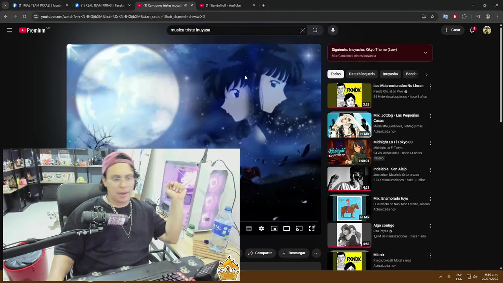This screenshot has width=503, height=283.
Task: Open ESP LAA keyboard language switcher
Action: point(459,277)
